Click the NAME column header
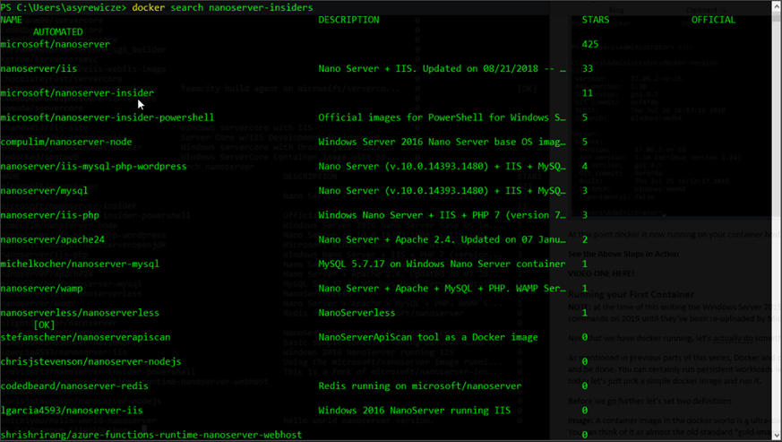782x442 pixels. tap(12, 20)
